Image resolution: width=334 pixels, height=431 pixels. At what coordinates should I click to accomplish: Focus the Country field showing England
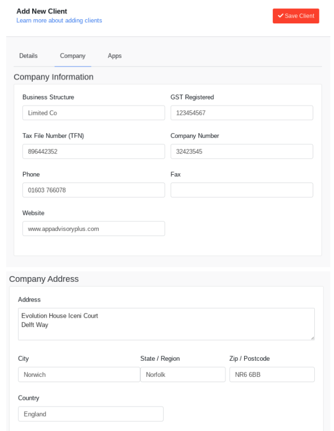click(x=90, y=414)
